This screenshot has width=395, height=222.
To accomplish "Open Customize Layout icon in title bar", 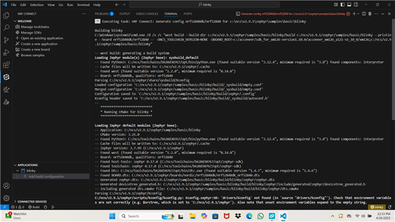I will pyautogui.click(x=336, y=4).
